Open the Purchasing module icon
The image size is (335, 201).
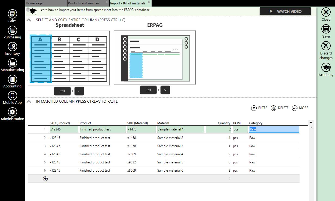coord(13,30)
